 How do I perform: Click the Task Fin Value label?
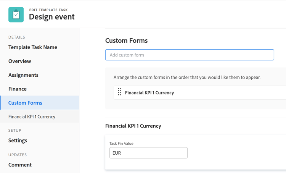[121, 144]
